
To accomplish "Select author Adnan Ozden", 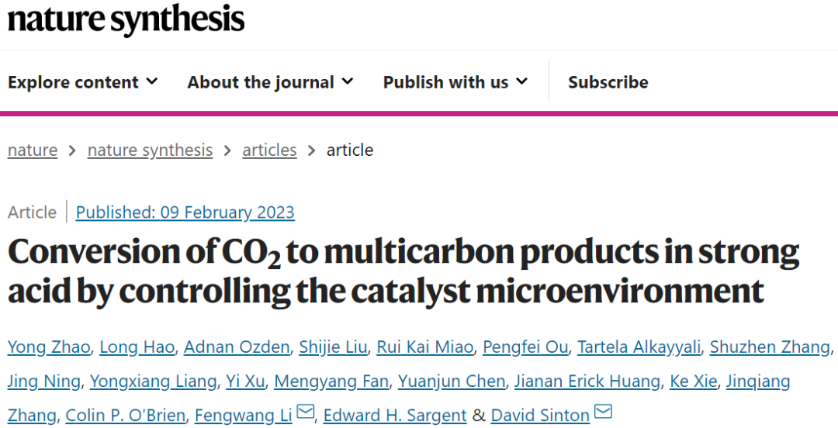I will (237, 347).
